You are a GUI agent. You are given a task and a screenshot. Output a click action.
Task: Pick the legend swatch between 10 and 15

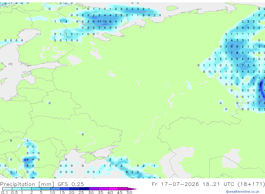pos(55,189)
